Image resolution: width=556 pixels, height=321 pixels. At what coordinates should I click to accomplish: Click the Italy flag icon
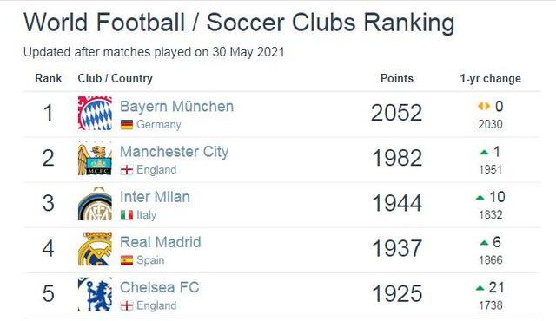click(x=127, y=215)
